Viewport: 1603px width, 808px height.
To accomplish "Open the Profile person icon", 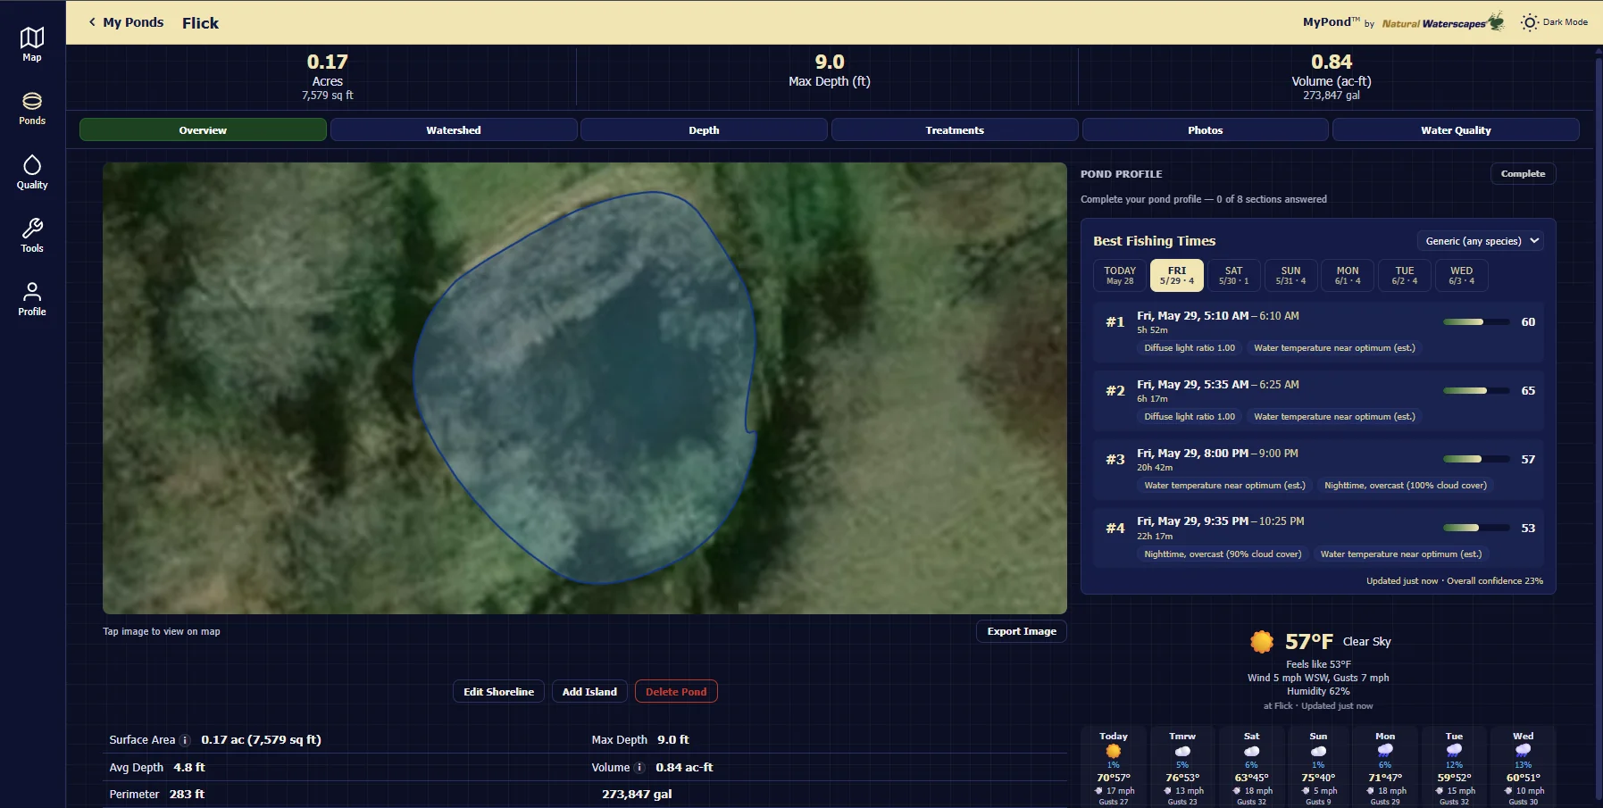I will [32, 292].
